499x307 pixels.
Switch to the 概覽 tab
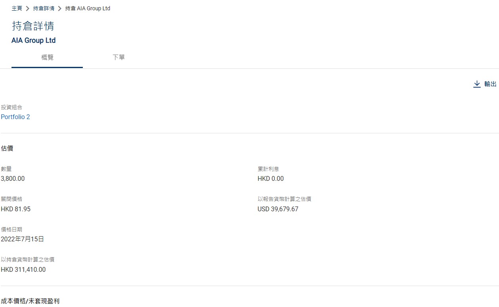(47, 57)
